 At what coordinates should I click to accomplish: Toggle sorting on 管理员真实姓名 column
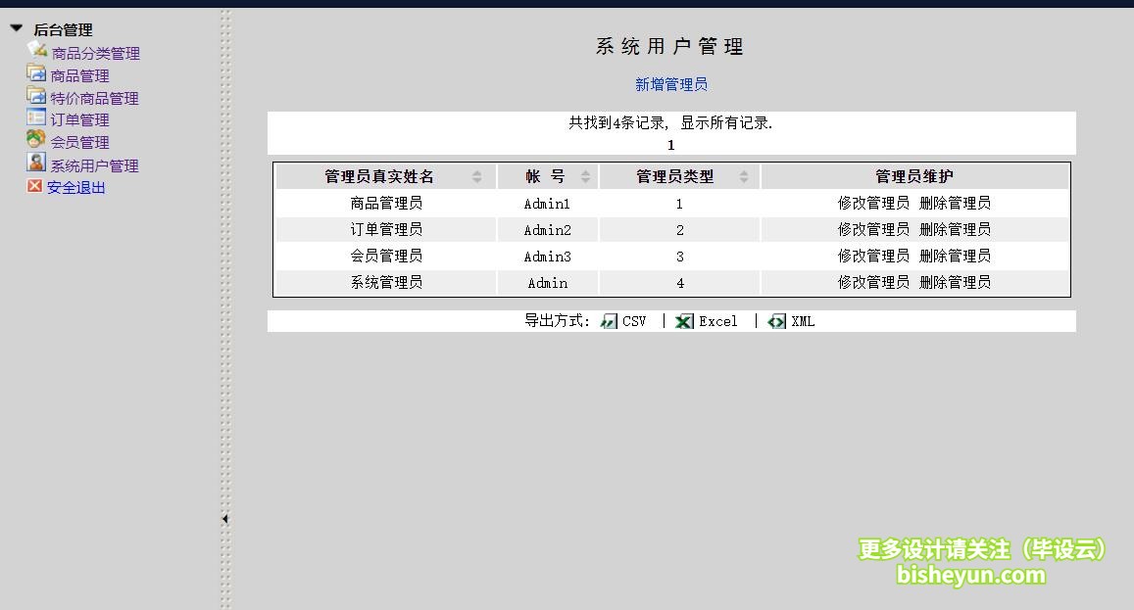(x=477, y=175)
